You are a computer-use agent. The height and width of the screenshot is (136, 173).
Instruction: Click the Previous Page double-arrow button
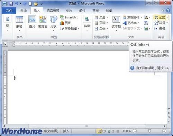click(169, 113)
